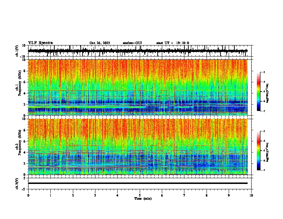Click the "start UT = 19:10:0" text
This screenshot has width=283, height=219.
point(173,43)
